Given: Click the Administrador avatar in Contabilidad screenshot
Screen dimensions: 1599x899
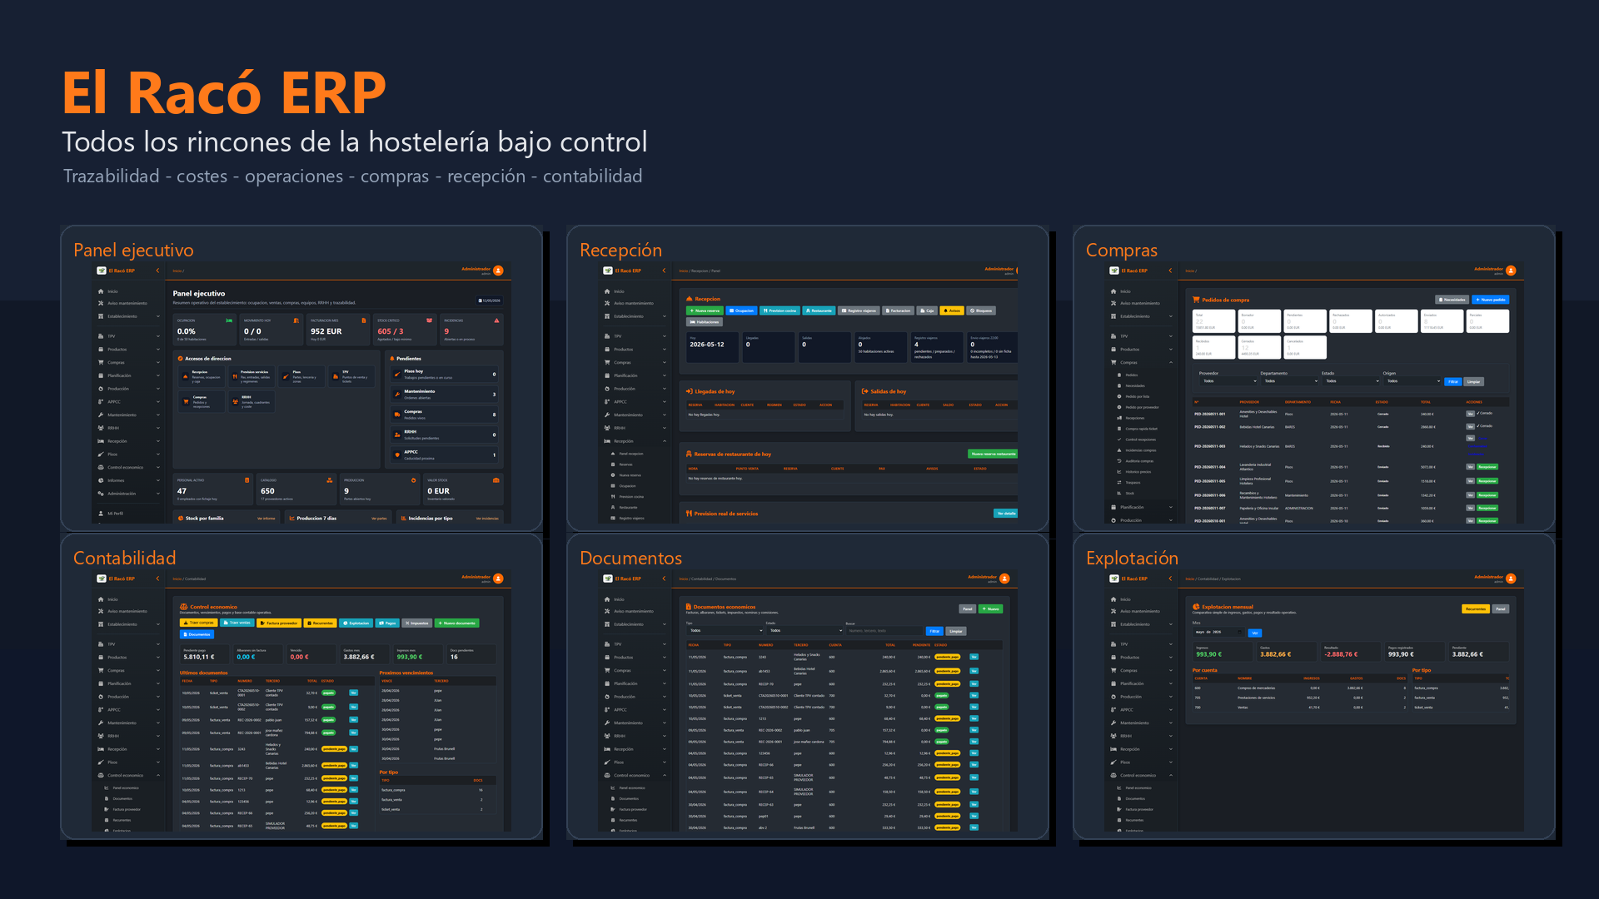Looking at the screenshot, I should click(x=498, y=579).
